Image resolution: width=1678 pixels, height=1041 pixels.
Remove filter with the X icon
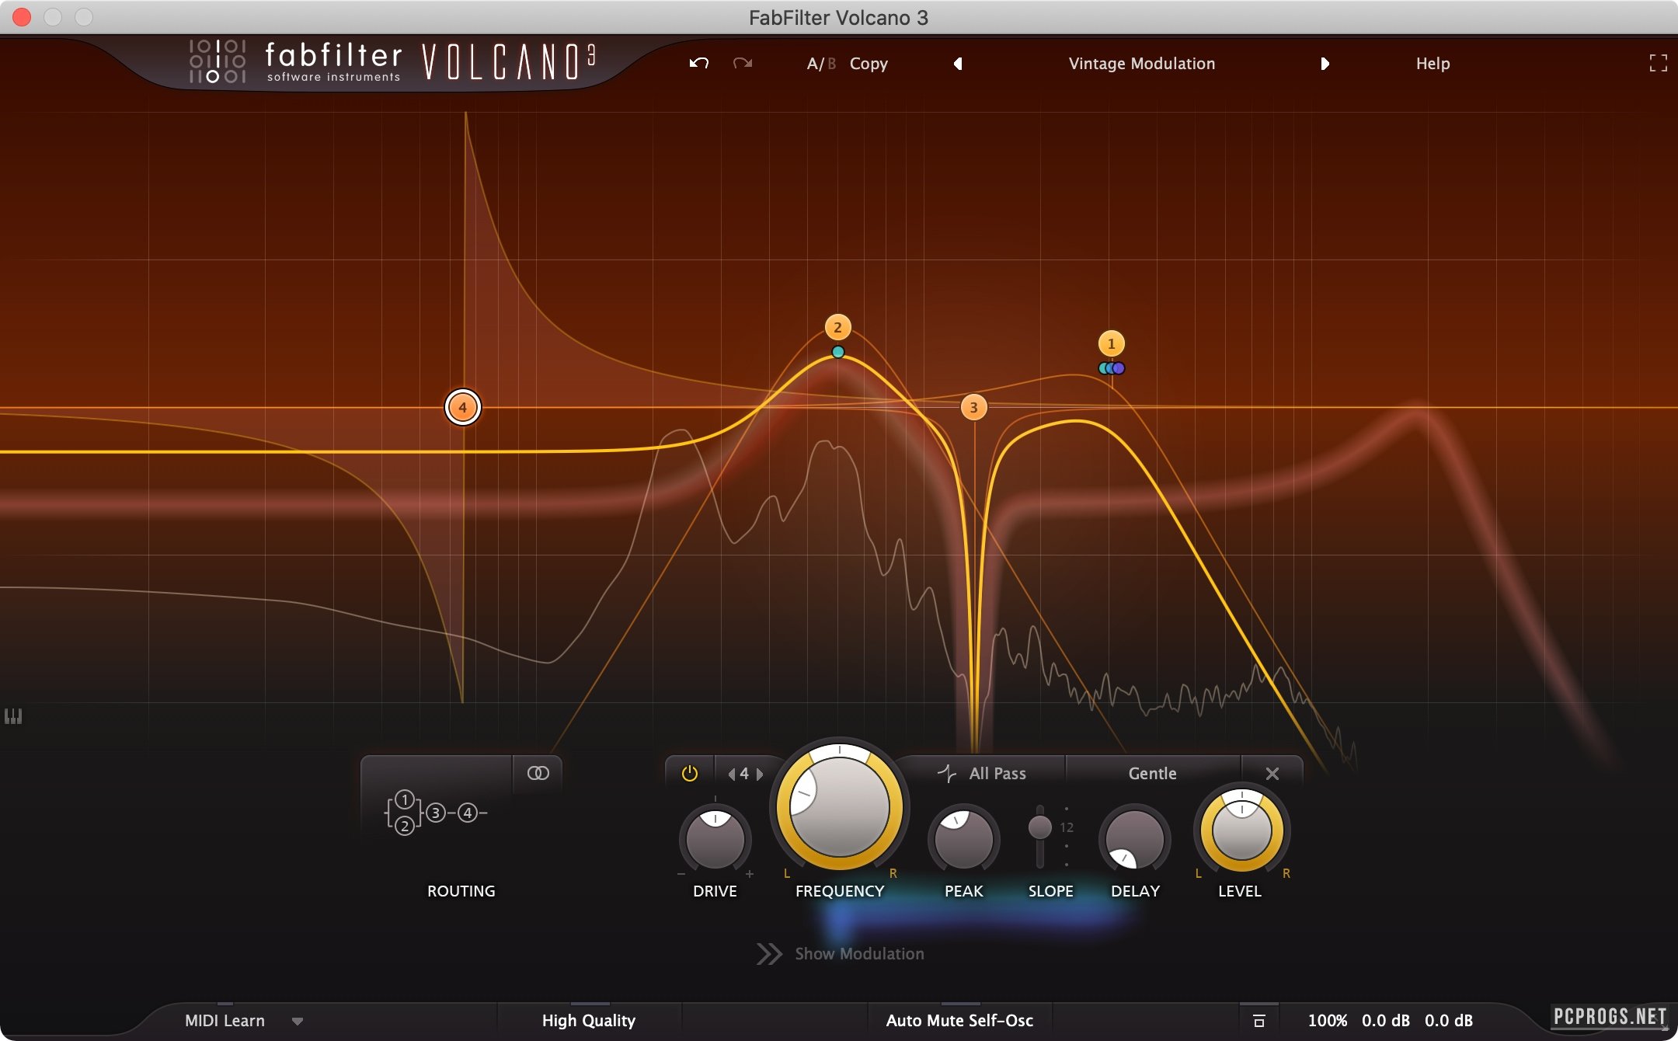tap(1272, 774)
